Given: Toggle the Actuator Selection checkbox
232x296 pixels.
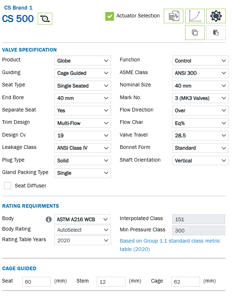Looking at the screenshot, I should (110, 16).
